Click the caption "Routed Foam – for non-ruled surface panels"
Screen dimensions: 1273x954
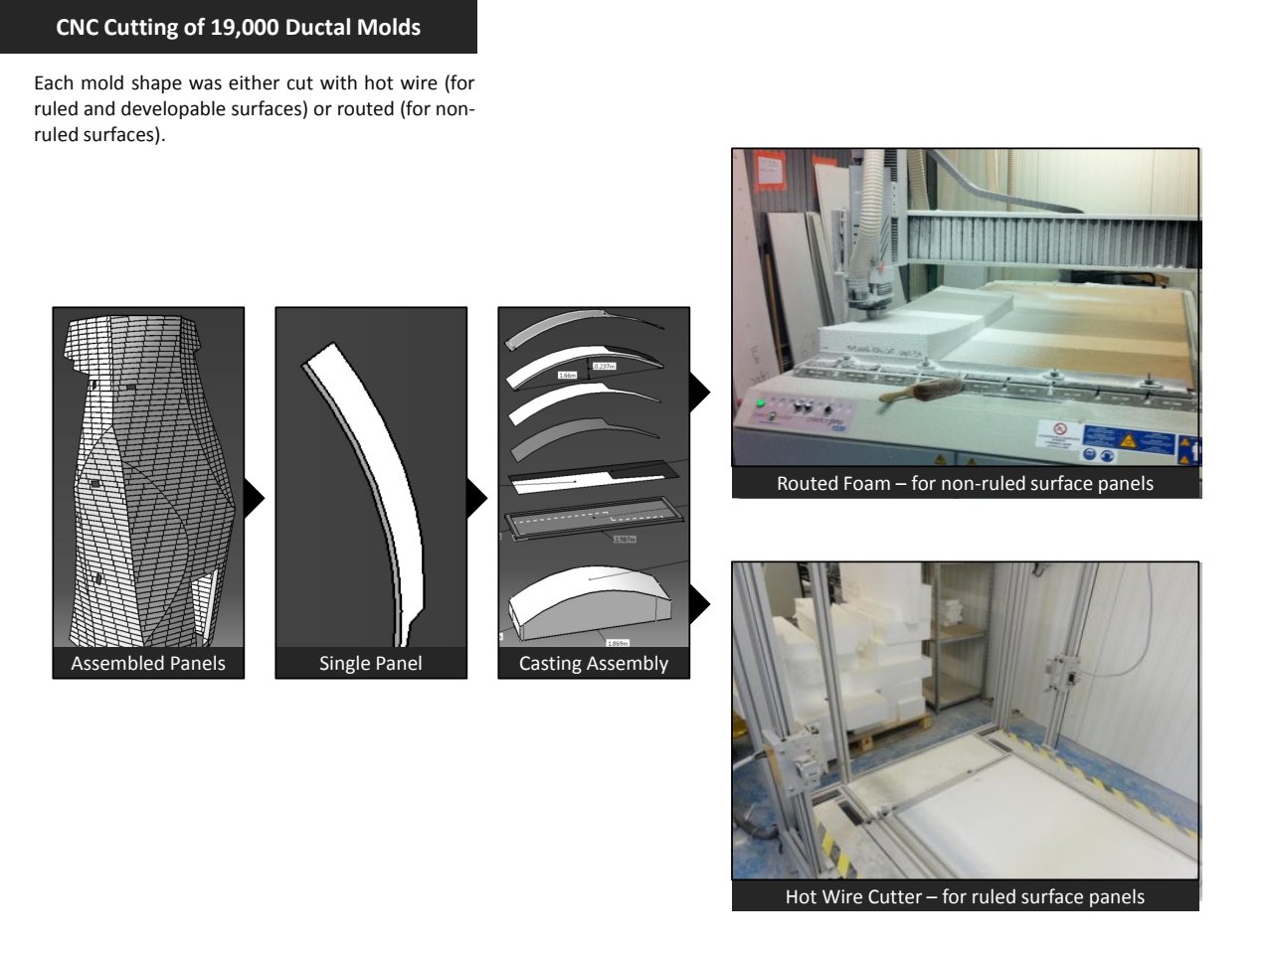(966, 484)
